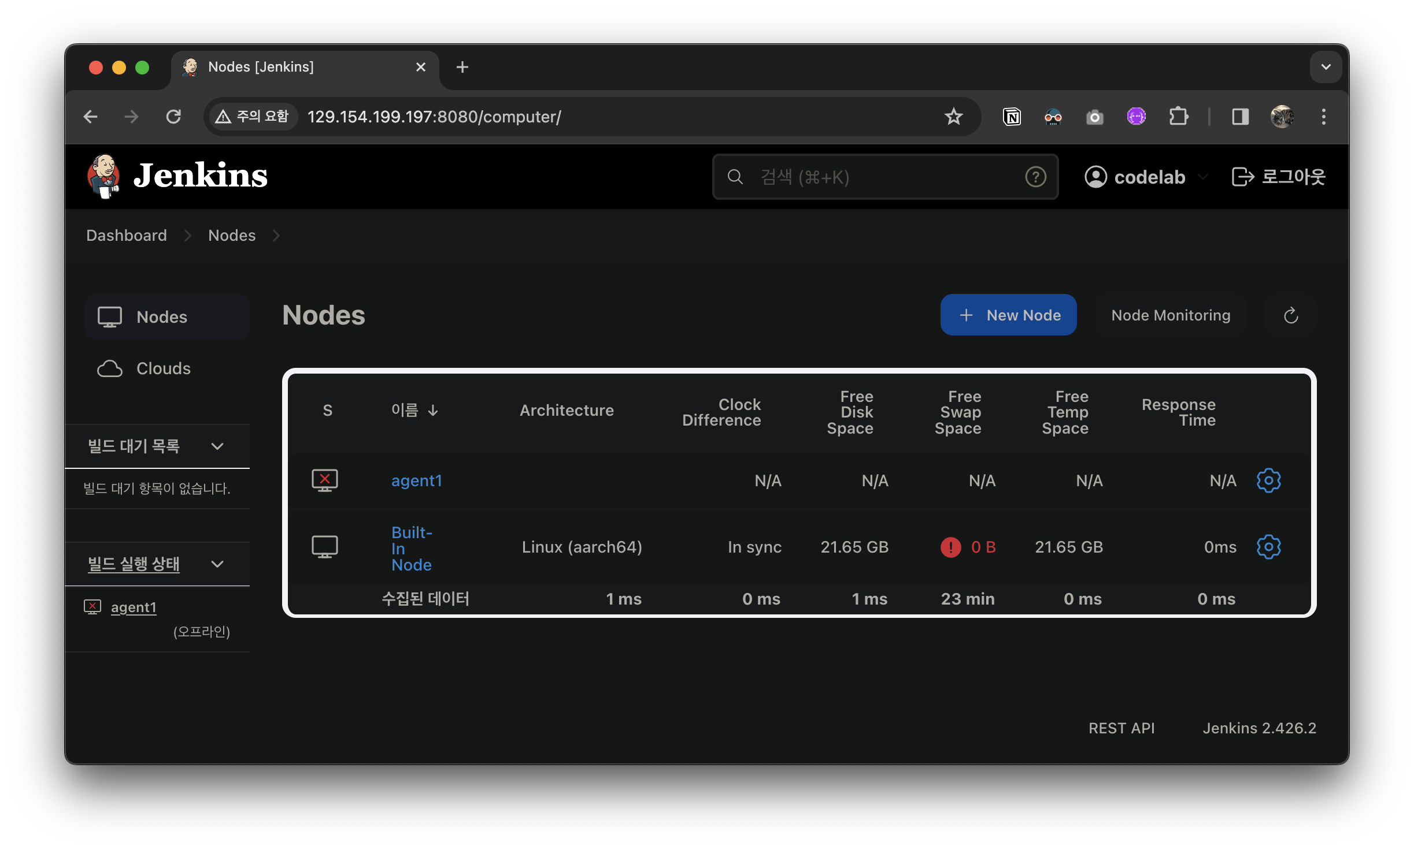Select Nodes in the sidebar
Viewport: 1414px width, 850px height.
pos(162,317)
